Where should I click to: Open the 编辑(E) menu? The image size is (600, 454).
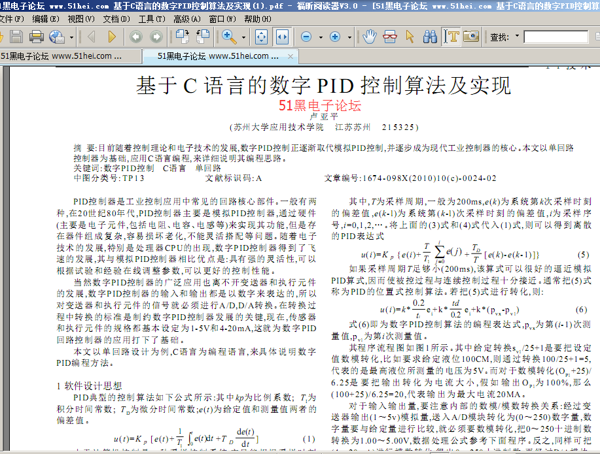(46, 19)
